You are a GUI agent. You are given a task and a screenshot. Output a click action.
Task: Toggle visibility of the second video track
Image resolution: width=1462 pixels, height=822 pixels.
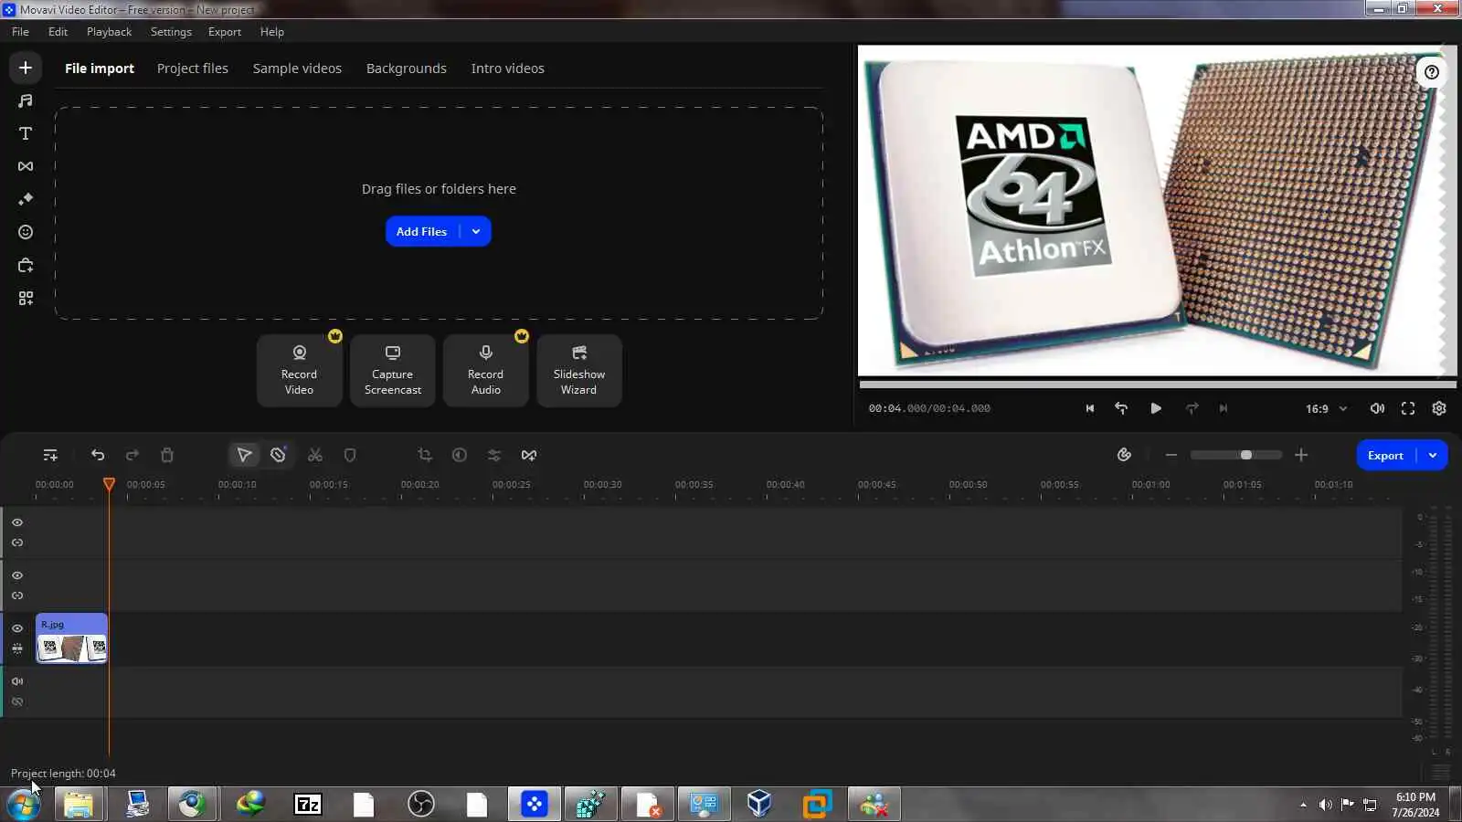[x=17, y=575]
